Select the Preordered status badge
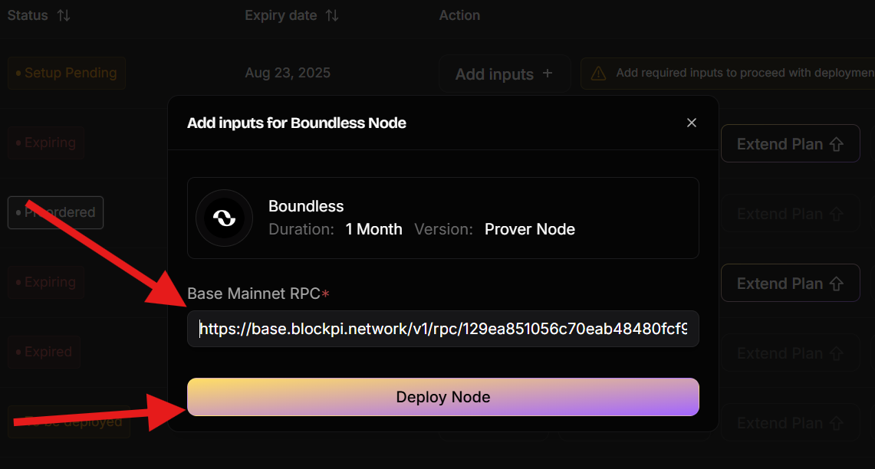This screenshot has height=469, width=875. click(56, 212)
